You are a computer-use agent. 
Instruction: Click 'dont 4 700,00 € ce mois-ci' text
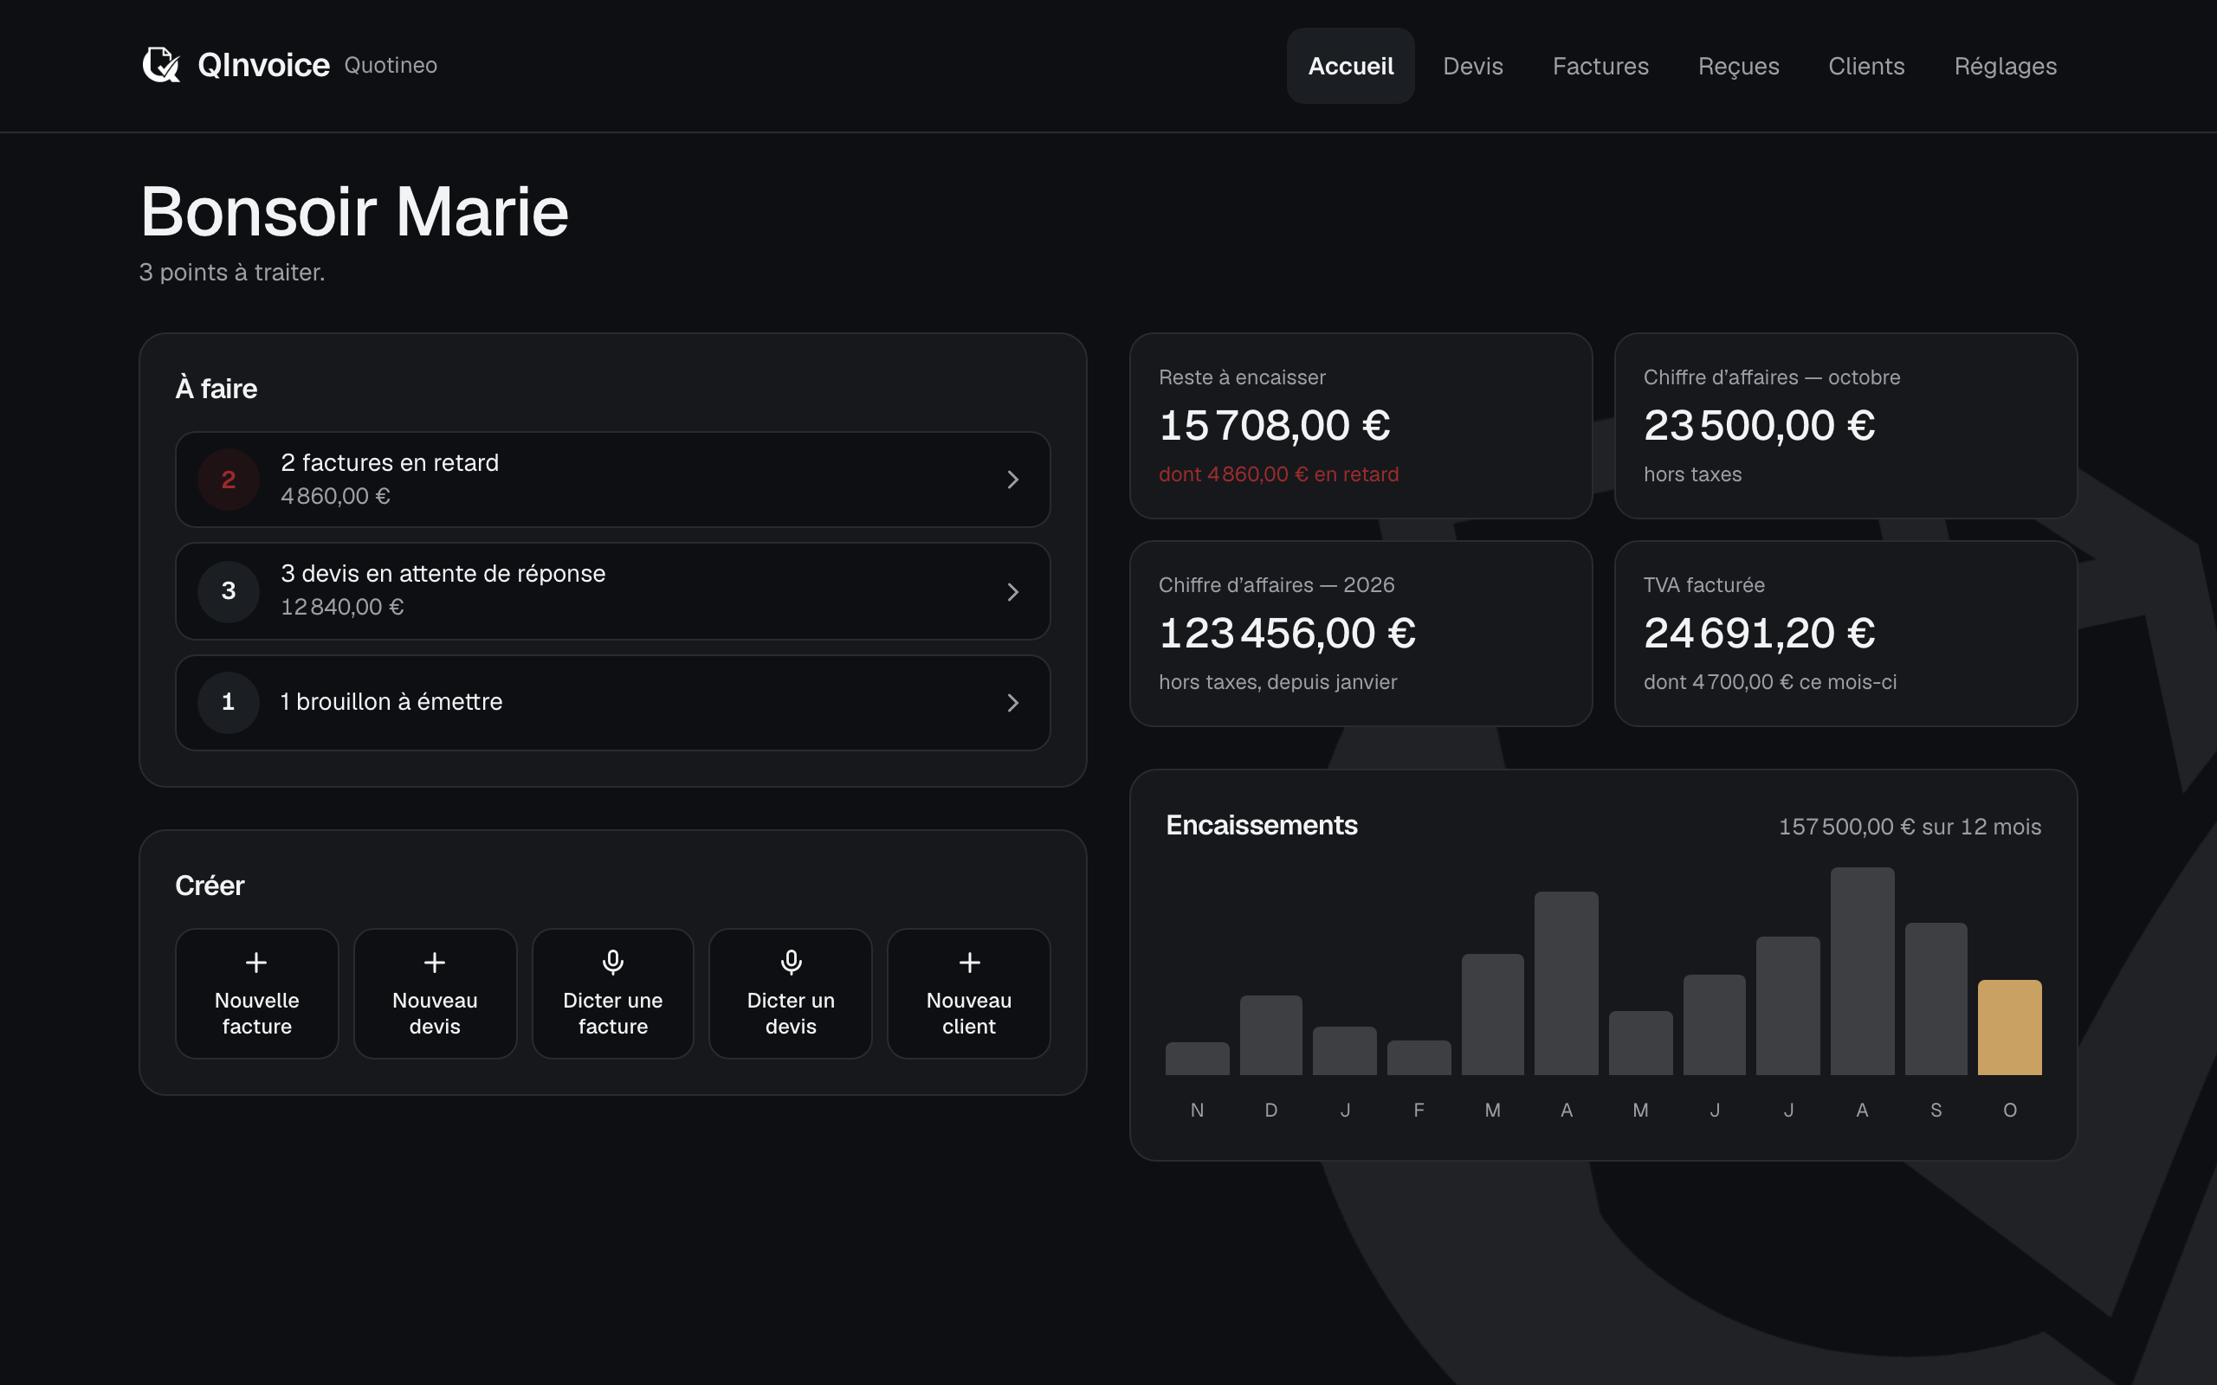click(x=1769, y=682)
